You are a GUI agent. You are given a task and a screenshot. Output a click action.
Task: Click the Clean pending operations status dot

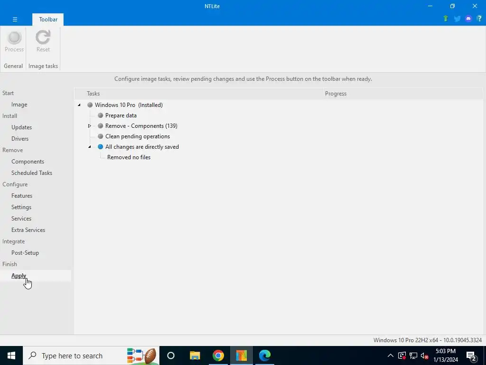100,136
